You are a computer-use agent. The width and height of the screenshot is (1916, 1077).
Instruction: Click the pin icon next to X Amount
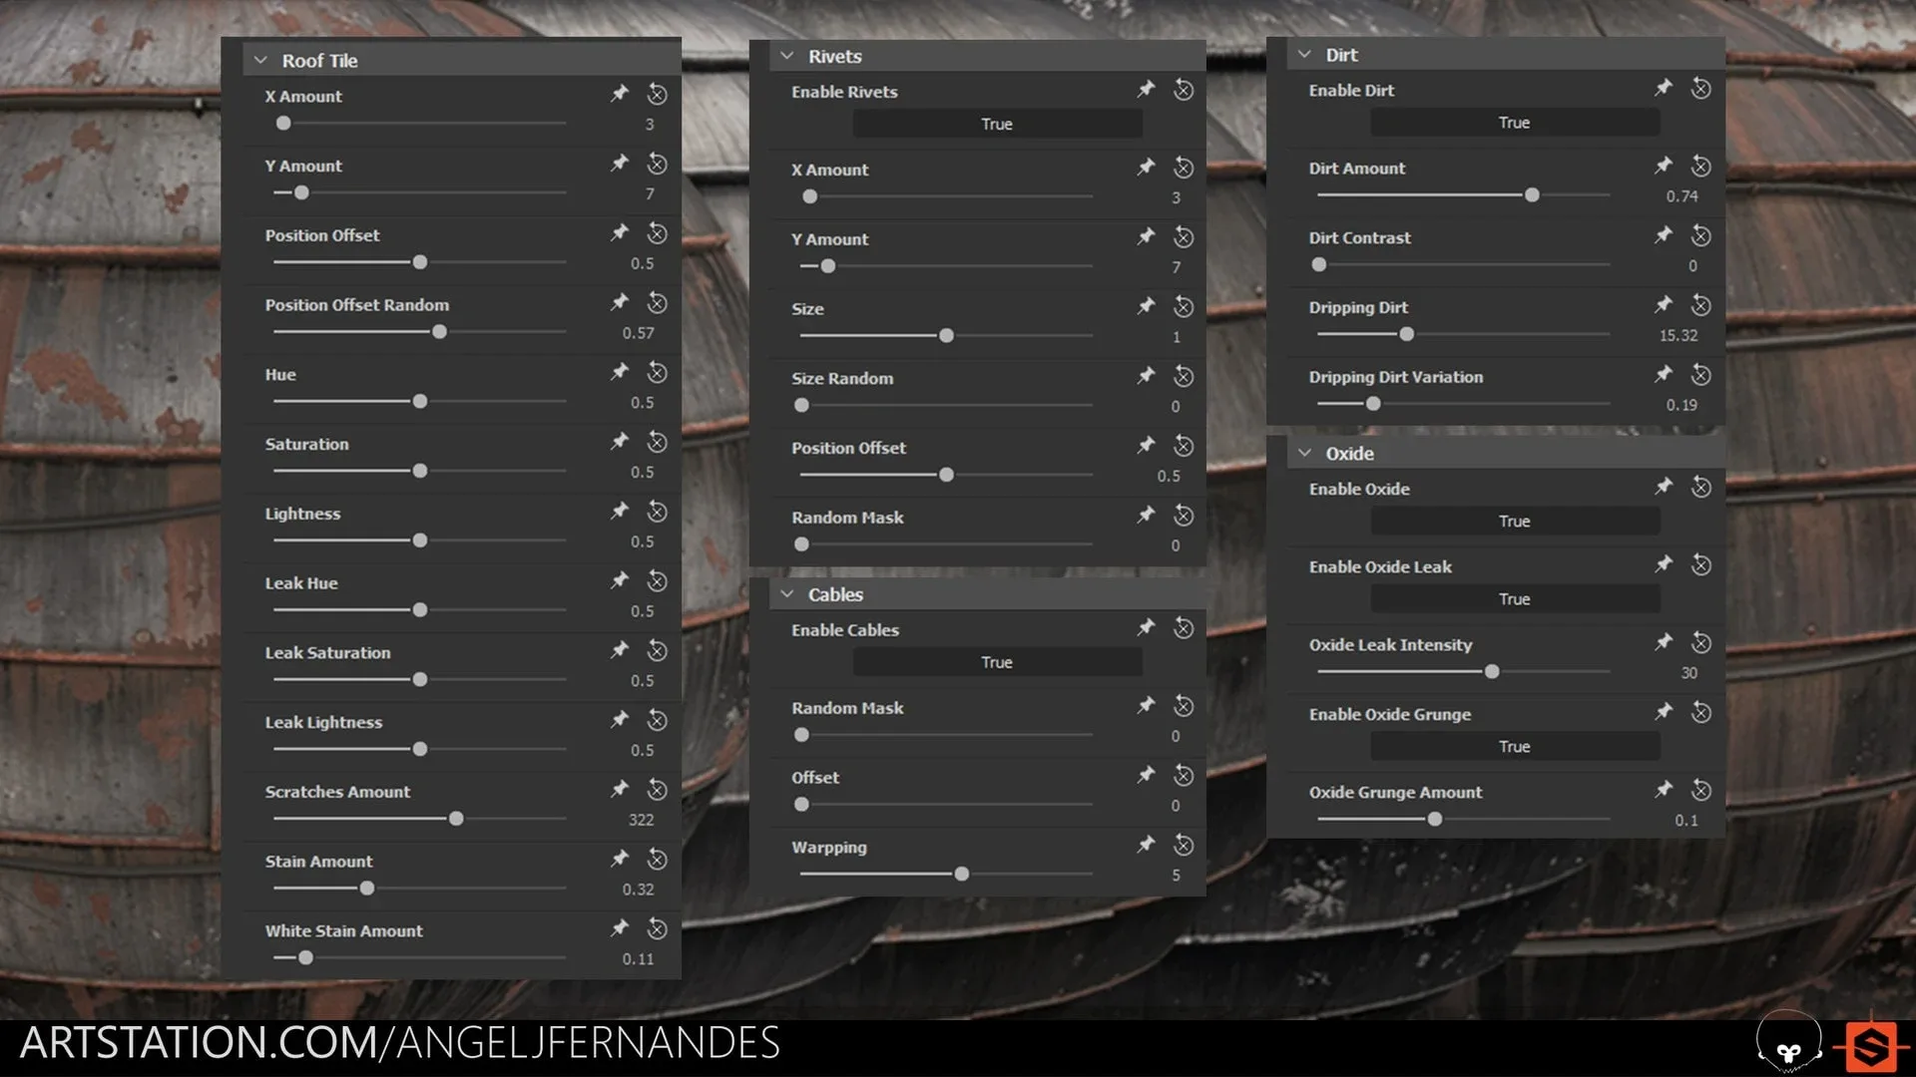pyautogui.click(x=619, y=94)
